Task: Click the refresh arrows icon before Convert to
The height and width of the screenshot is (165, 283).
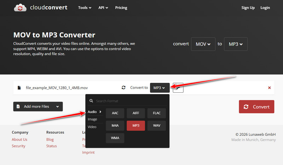Action: click(x=123, y=88)
